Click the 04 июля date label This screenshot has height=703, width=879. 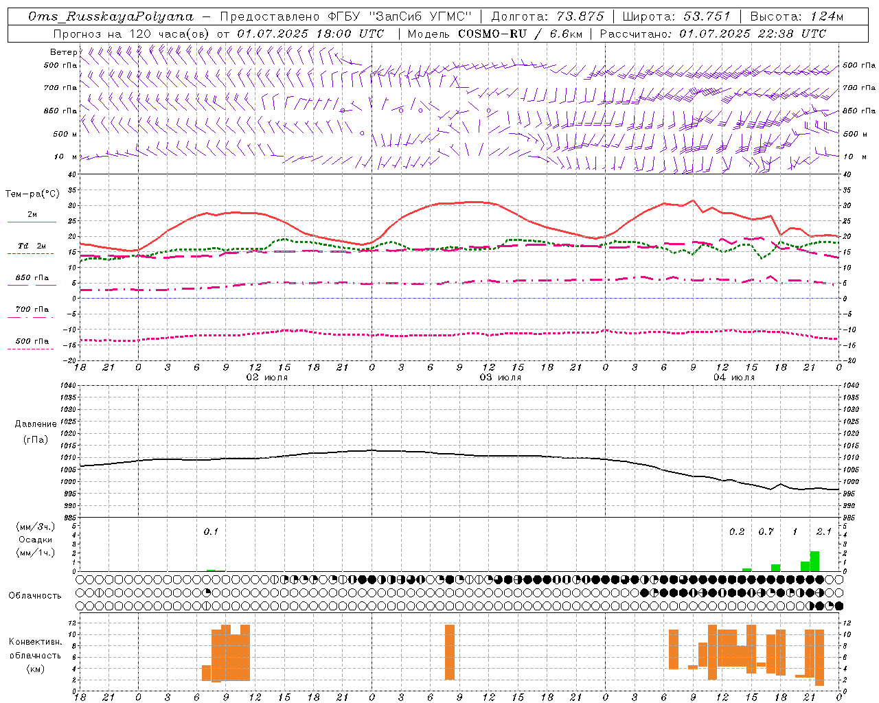pos(734,378)
